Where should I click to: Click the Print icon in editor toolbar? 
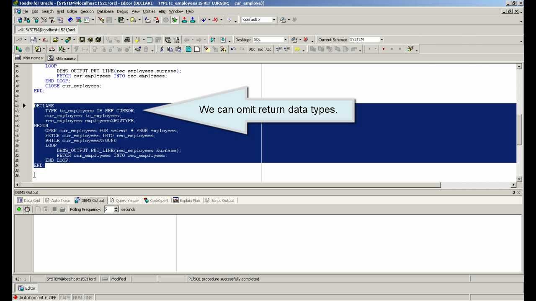127,40
